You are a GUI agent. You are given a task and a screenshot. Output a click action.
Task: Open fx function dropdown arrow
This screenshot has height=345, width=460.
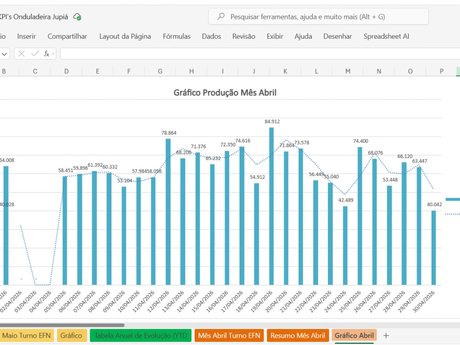pyautogui.click(x=53, y=54)
